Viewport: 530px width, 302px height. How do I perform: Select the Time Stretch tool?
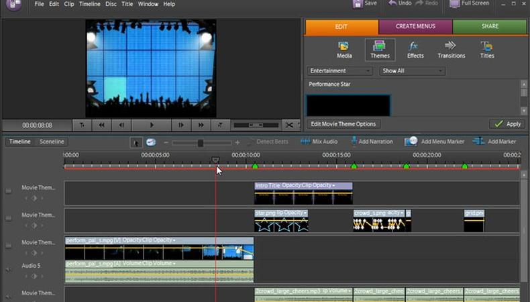click(x=151, y=142)
